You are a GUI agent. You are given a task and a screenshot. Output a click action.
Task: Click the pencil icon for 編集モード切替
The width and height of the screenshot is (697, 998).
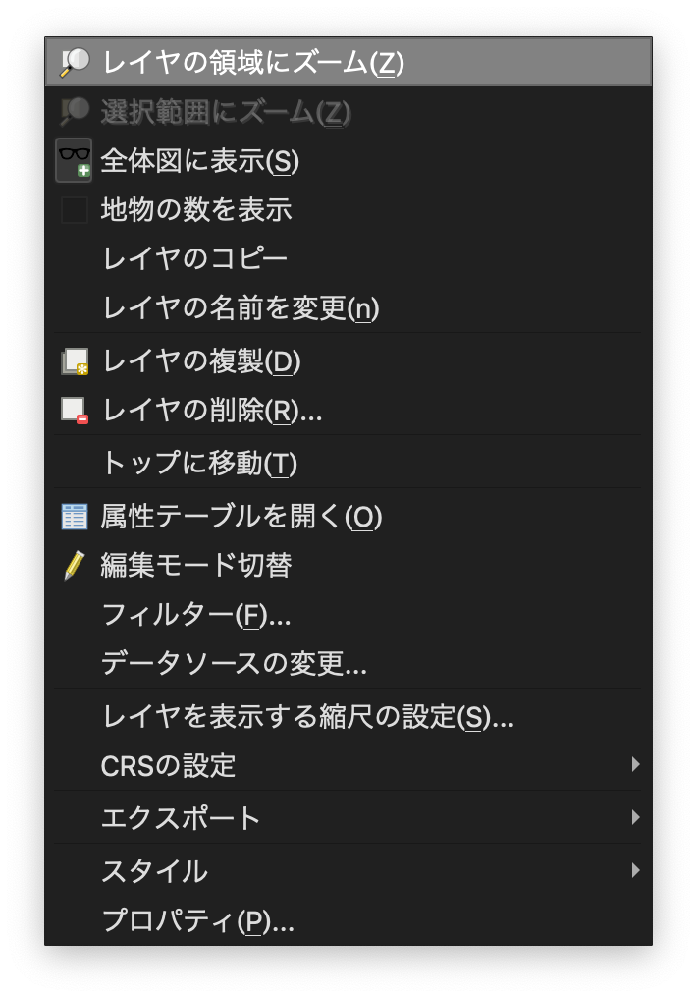(x=75, y=565)
